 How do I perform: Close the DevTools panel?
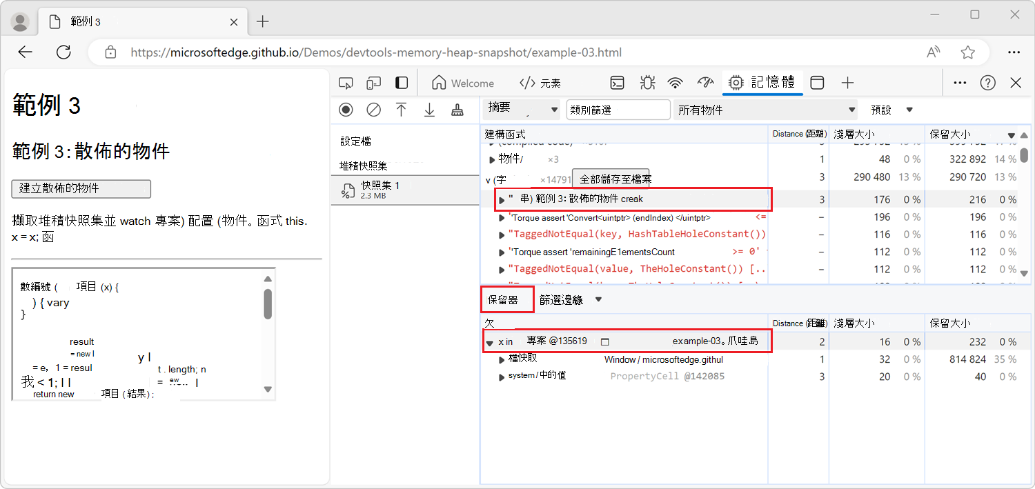click(x=1016, y=83)
